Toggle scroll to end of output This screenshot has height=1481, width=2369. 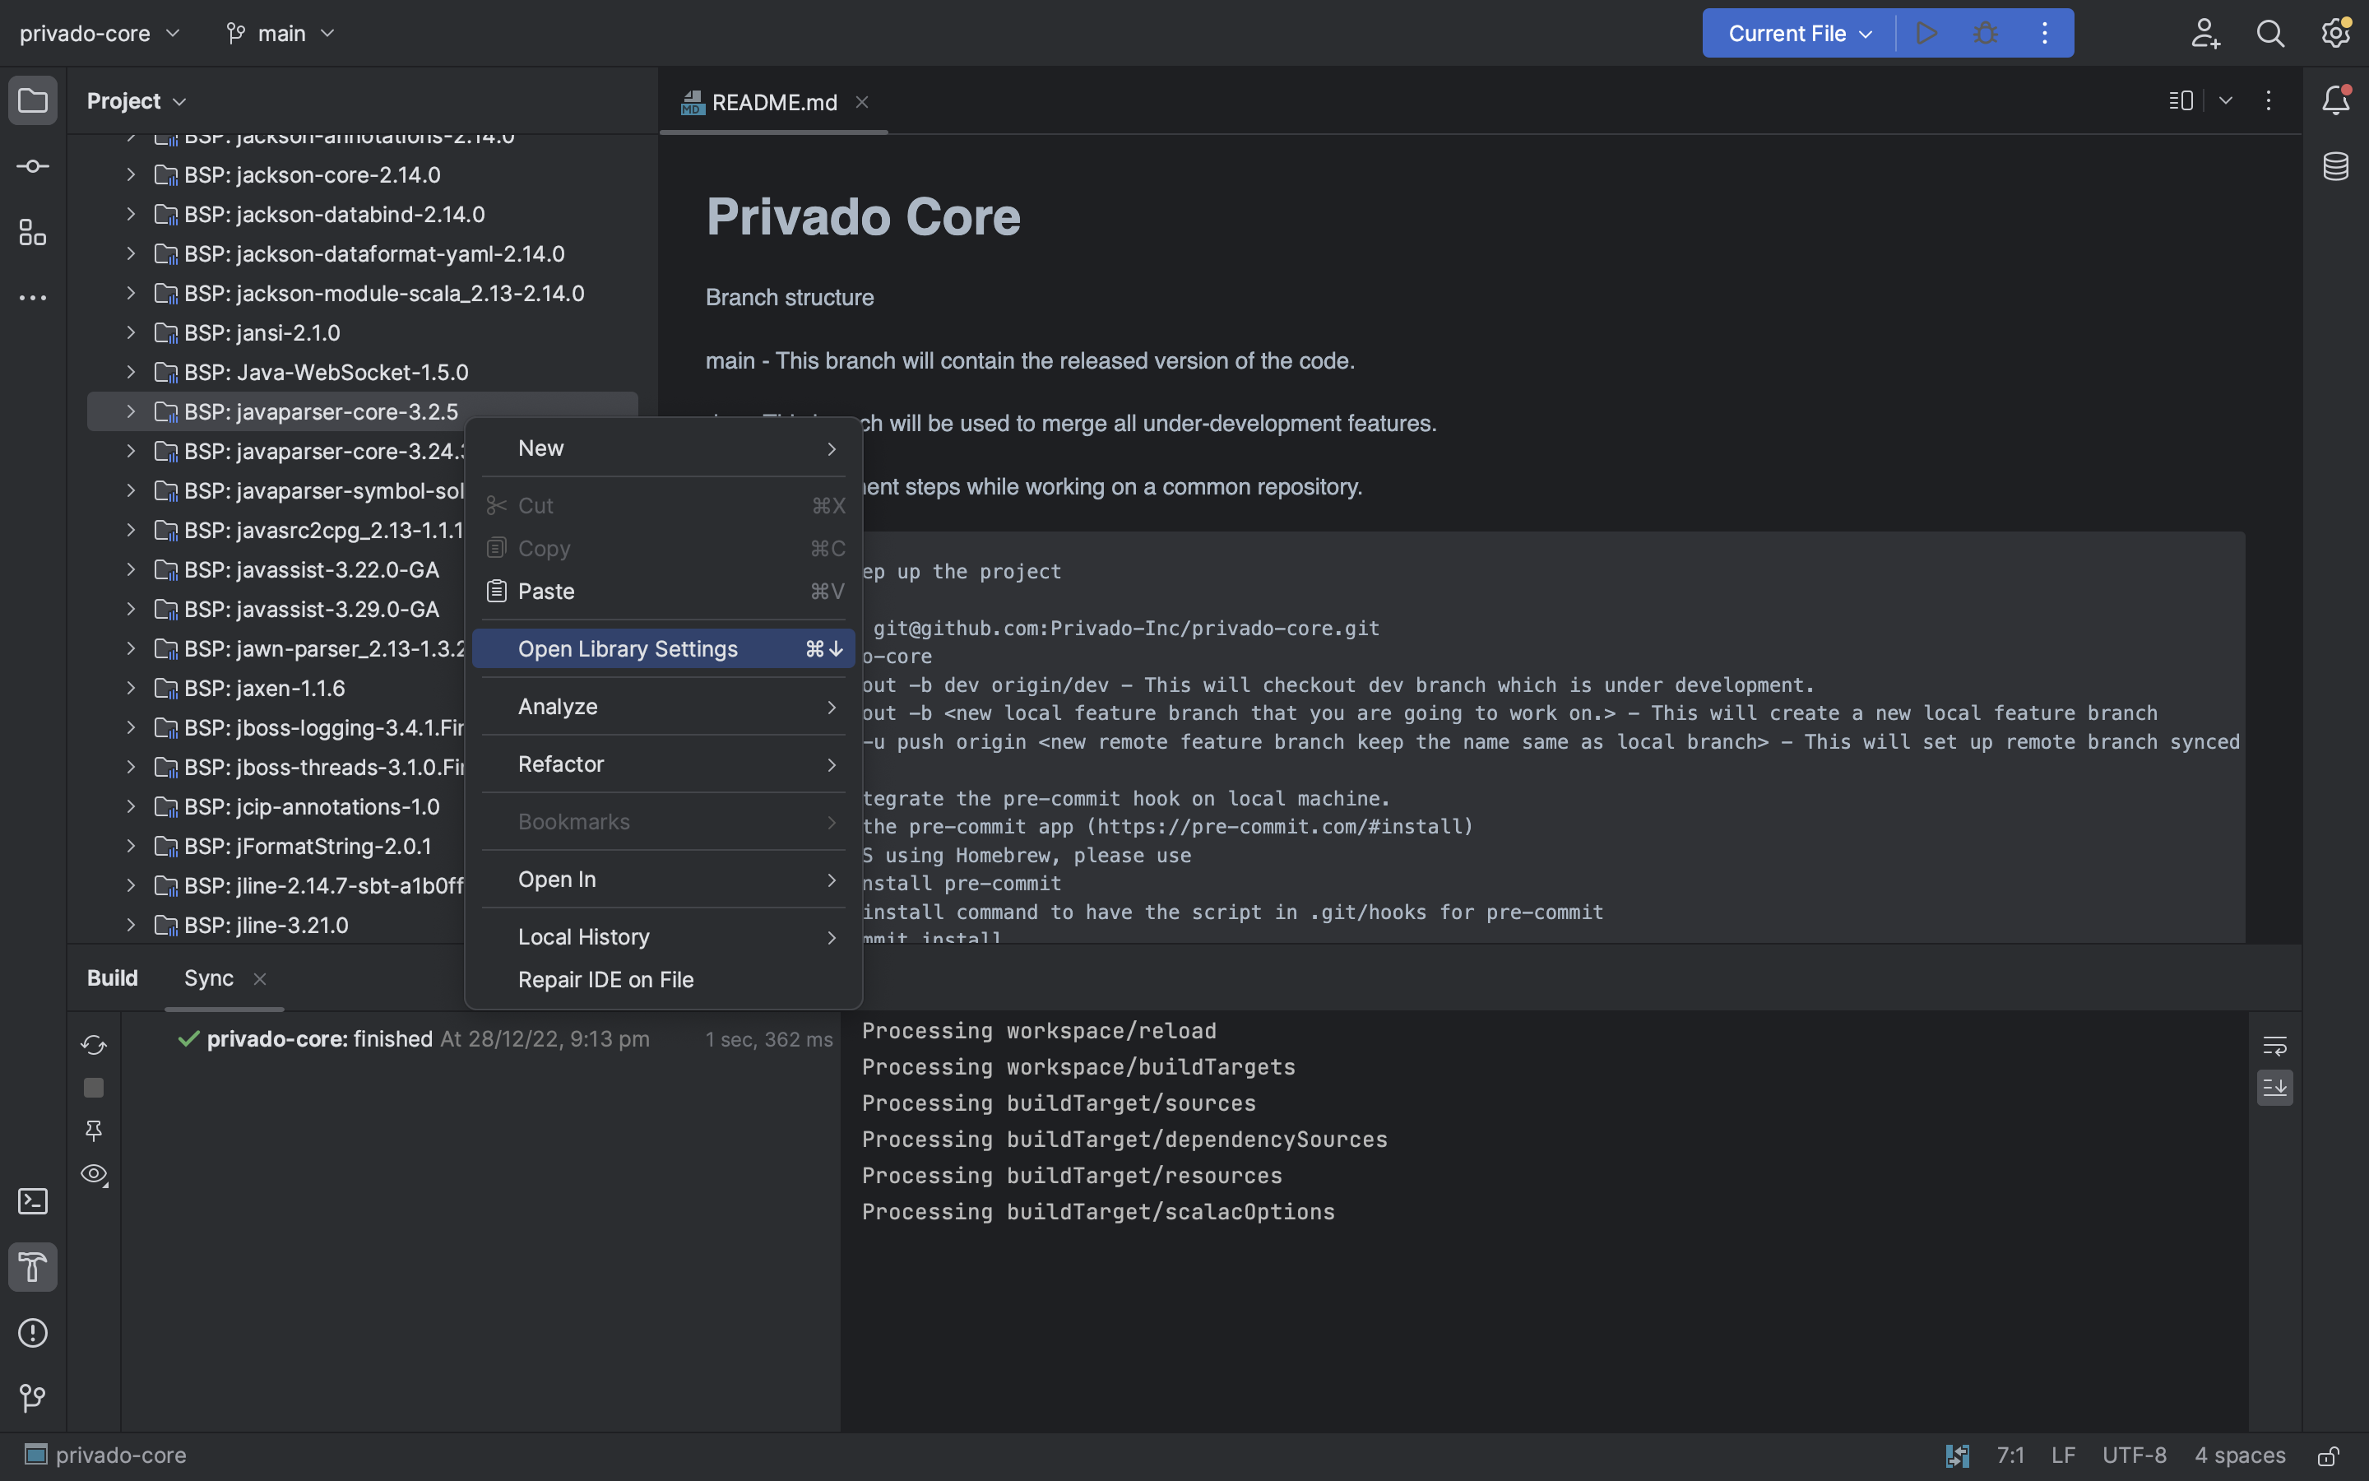click(x=2275, y=1087)
